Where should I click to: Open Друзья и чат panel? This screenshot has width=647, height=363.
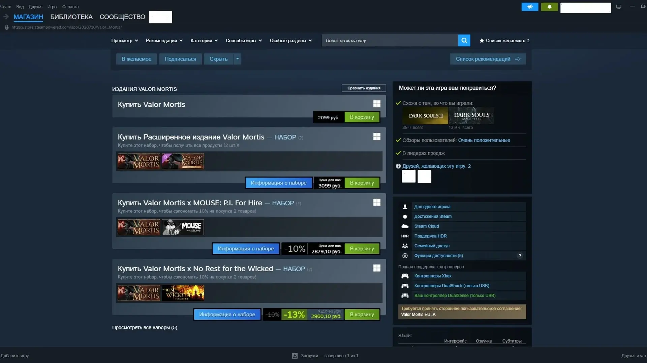pos(634,356)
